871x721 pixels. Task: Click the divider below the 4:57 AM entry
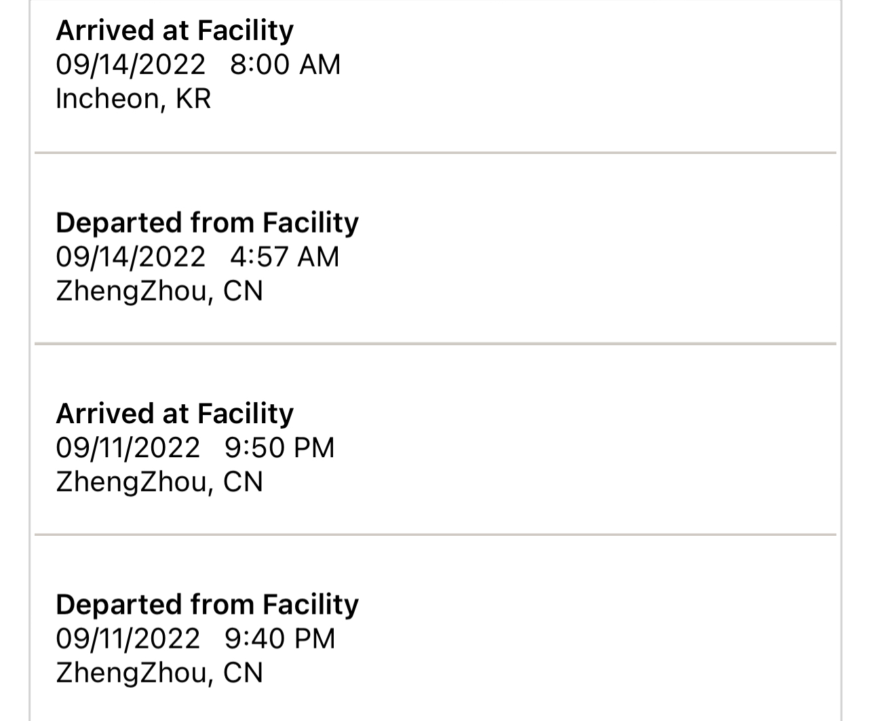pos(435,344)
